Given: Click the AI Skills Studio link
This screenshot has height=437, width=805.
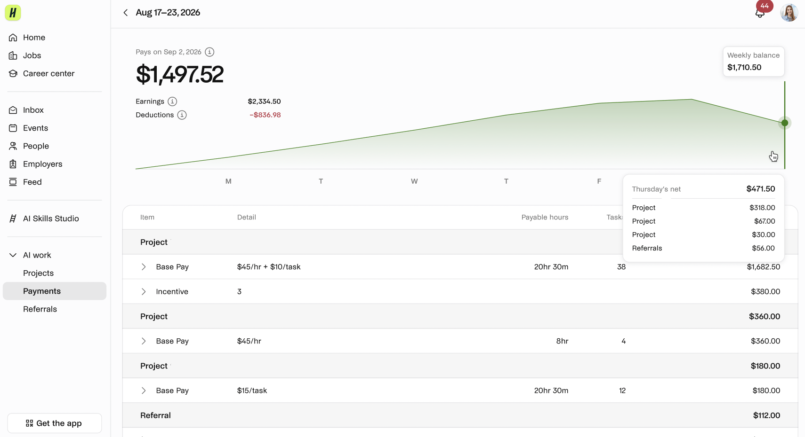Looking at the screenshot, I should click(x=51, y=218).
